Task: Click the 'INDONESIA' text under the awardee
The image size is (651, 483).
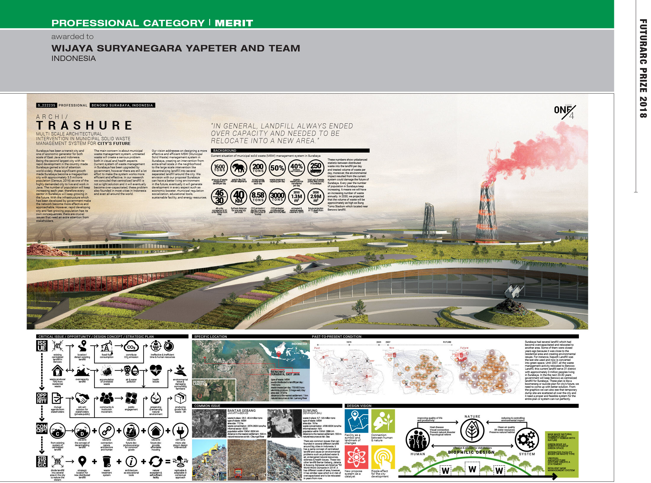Action: [x=74, y=59]
